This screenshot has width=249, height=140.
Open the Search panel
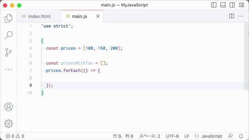(x=9, y=35)
